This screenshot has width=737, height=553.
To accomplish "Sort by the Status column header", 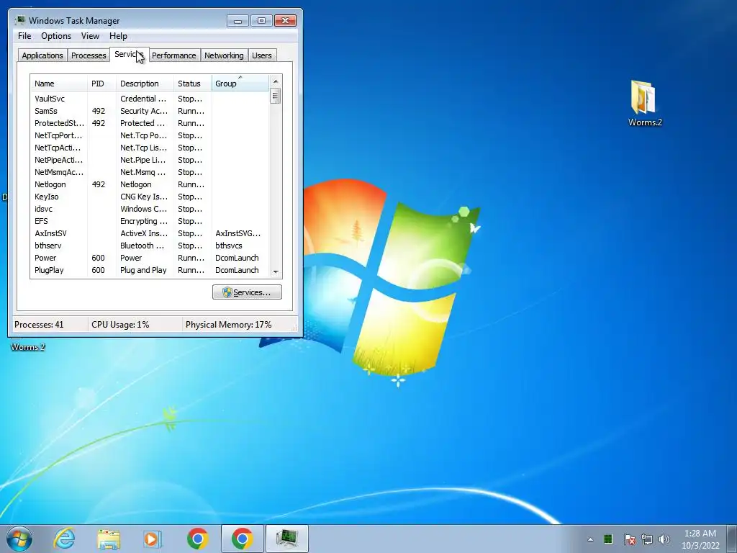I will click(193, 84).
